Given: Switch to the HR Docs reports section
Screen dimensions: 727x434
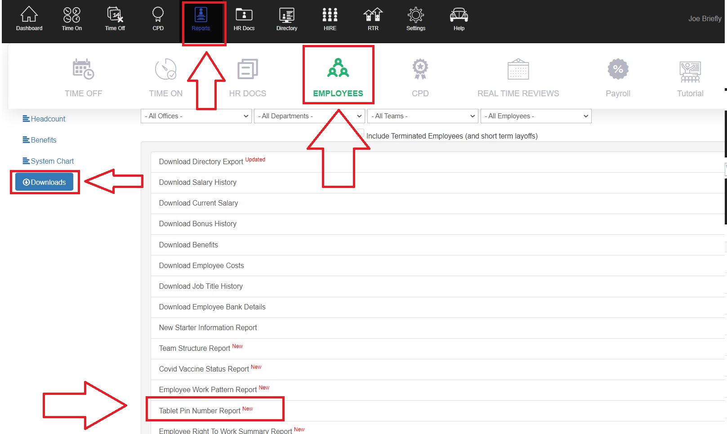Looking at the screenshot, I should point(247,76).
